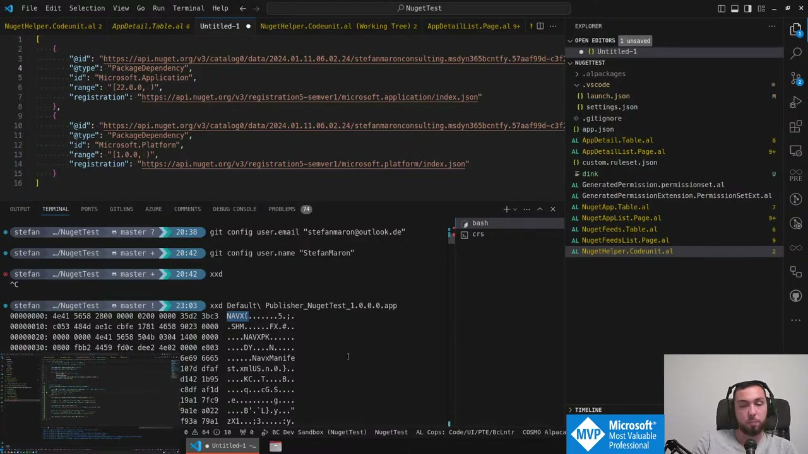Screen dimensions: 808x454
Task: Open launch.json from the Explorer
Action: coord(608,96)
